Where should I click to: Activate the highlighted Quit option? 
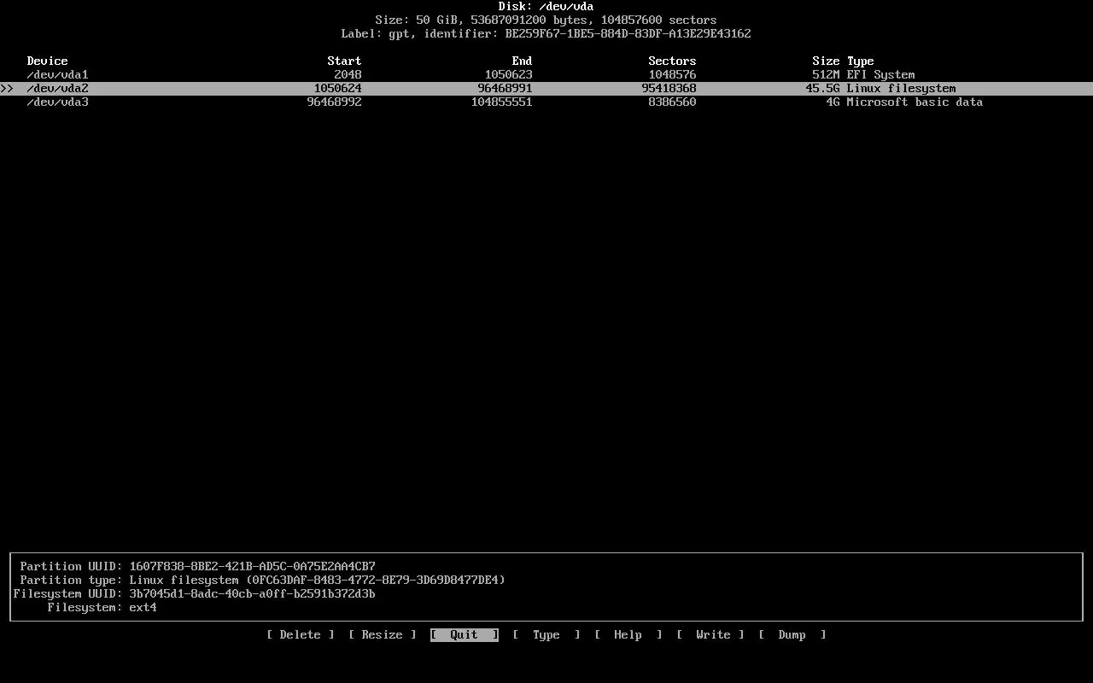(x=464, y=634)
